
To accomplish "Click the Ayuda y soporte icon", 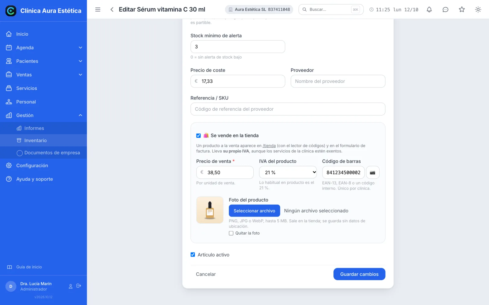I will [9, 179].
